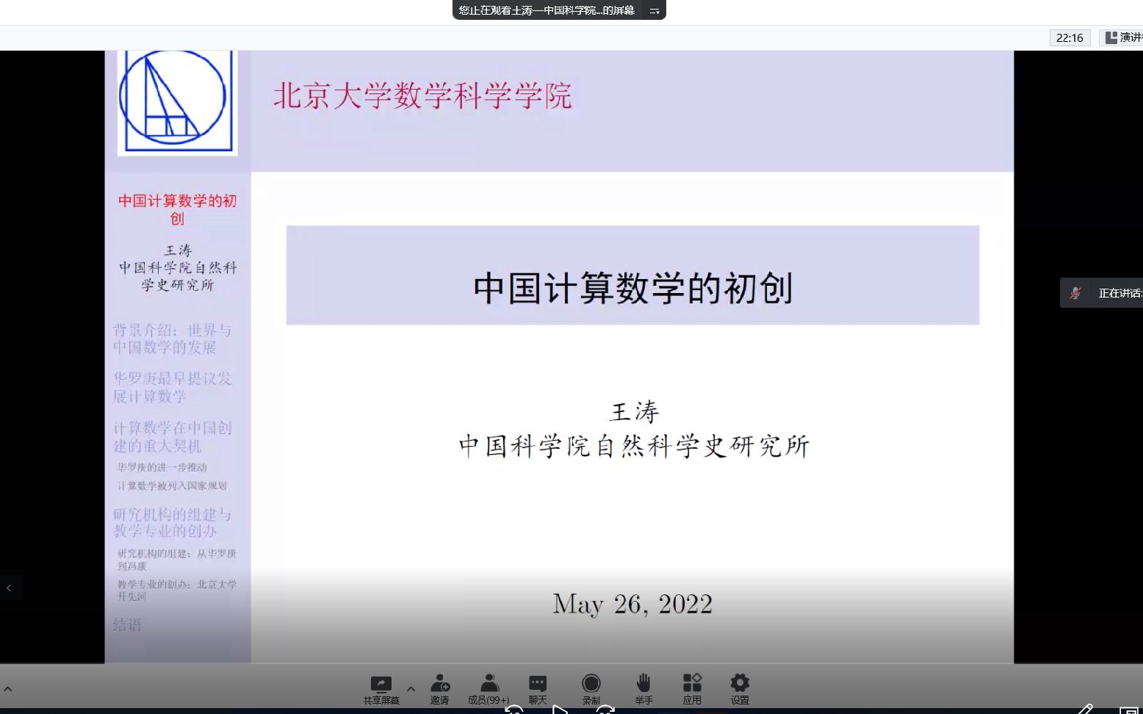This screenshot has height=714, width=1143.
Task: Click the date May 26, 2022
Action: click(x=632, y=604)
